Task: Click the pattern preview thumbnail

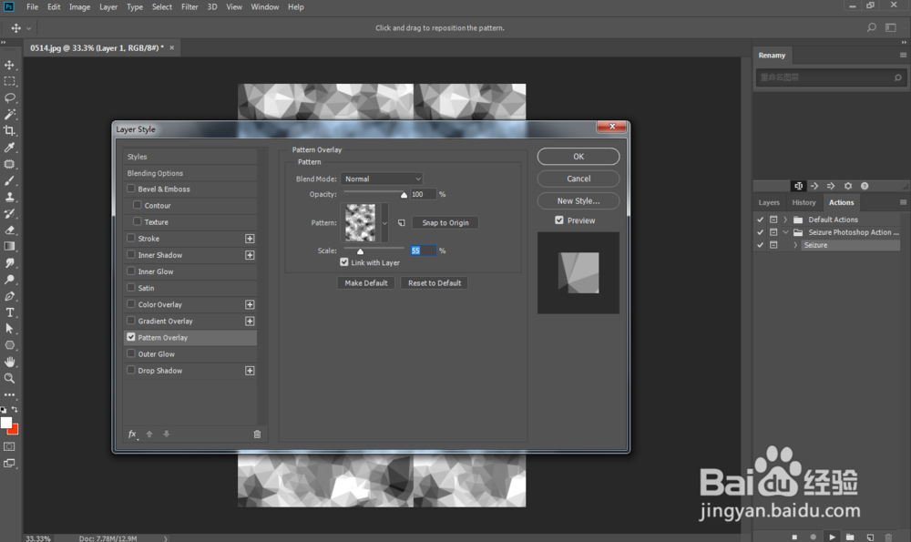Action: (360, 223)
